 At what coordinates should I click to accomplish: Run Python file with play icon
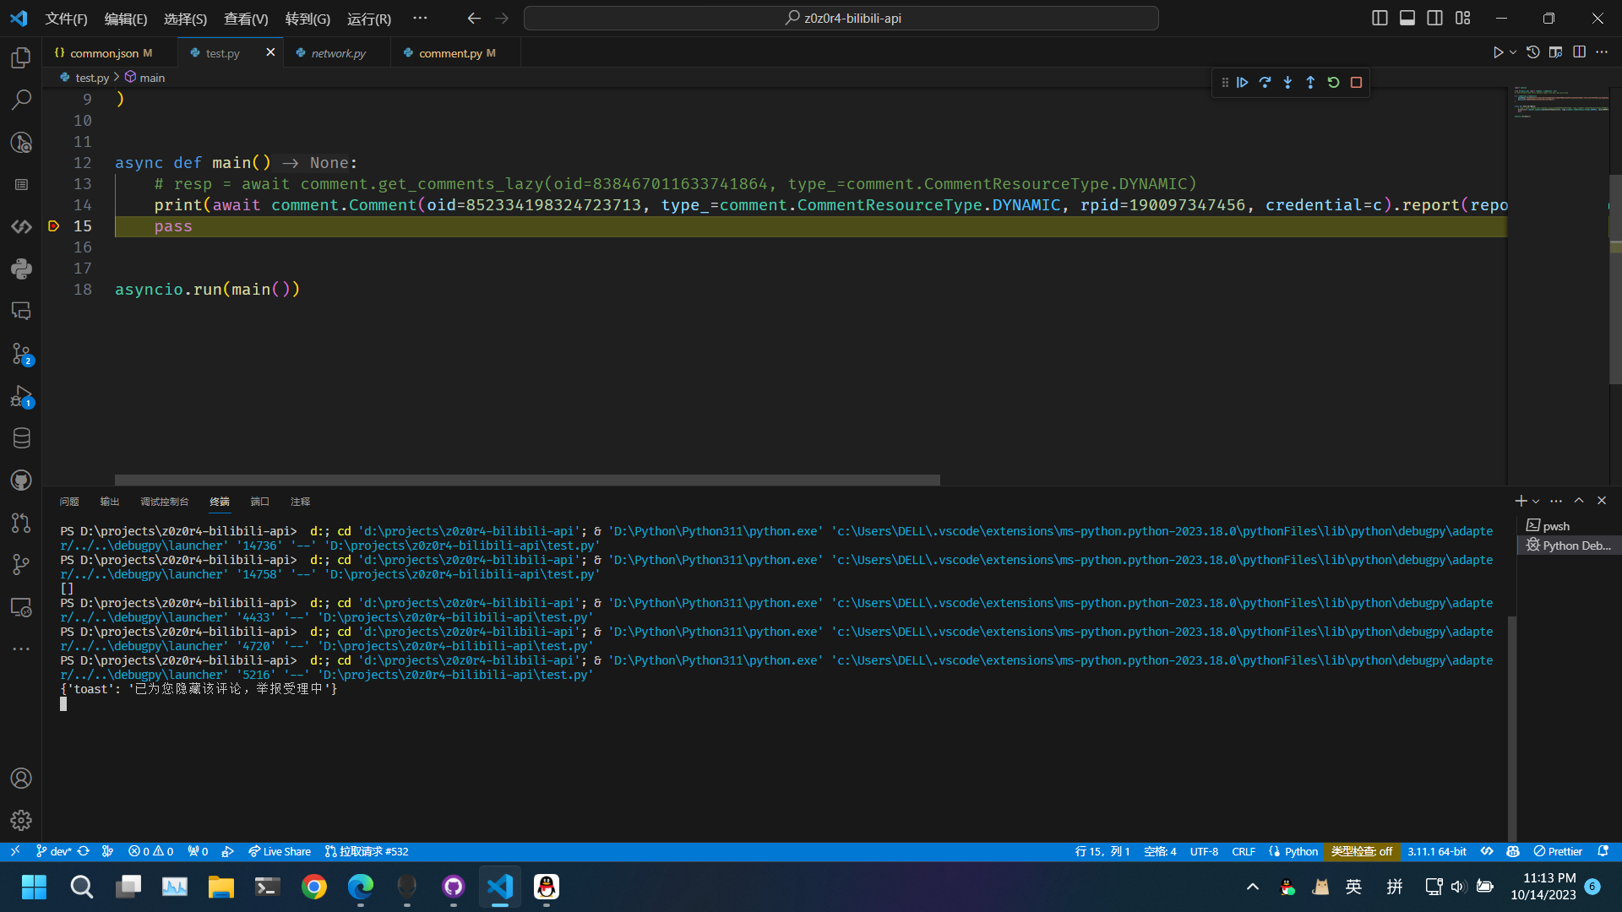click(x=1498, y=52)
